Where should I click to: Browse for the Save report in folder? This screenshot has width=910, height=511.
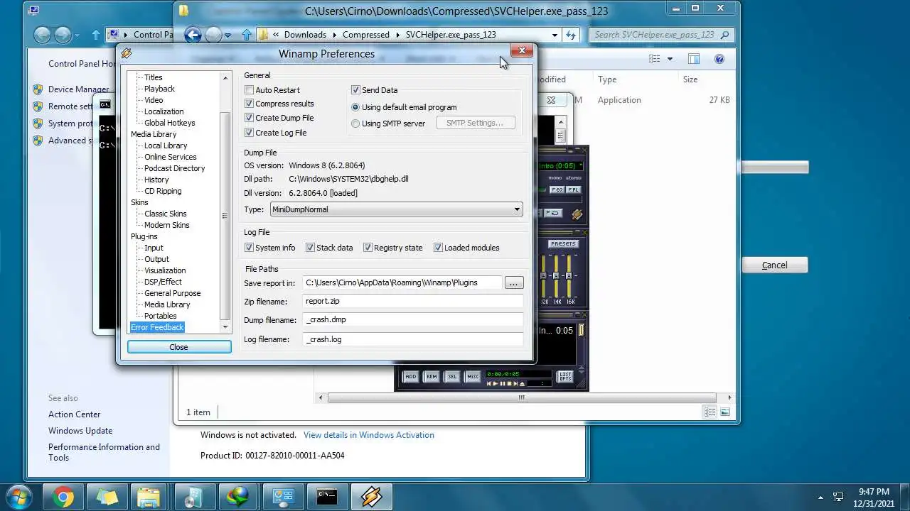click(x=514, y=282)
